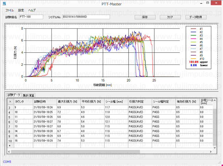Open the ファイル menu

(10, 10)
